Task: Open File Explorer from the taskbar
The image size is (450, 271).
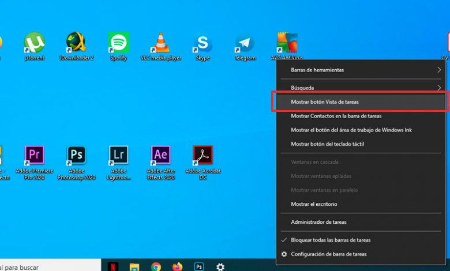Action: pos(134,267)
